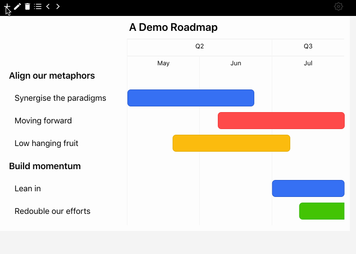Click the May month header

pos(163,63)
